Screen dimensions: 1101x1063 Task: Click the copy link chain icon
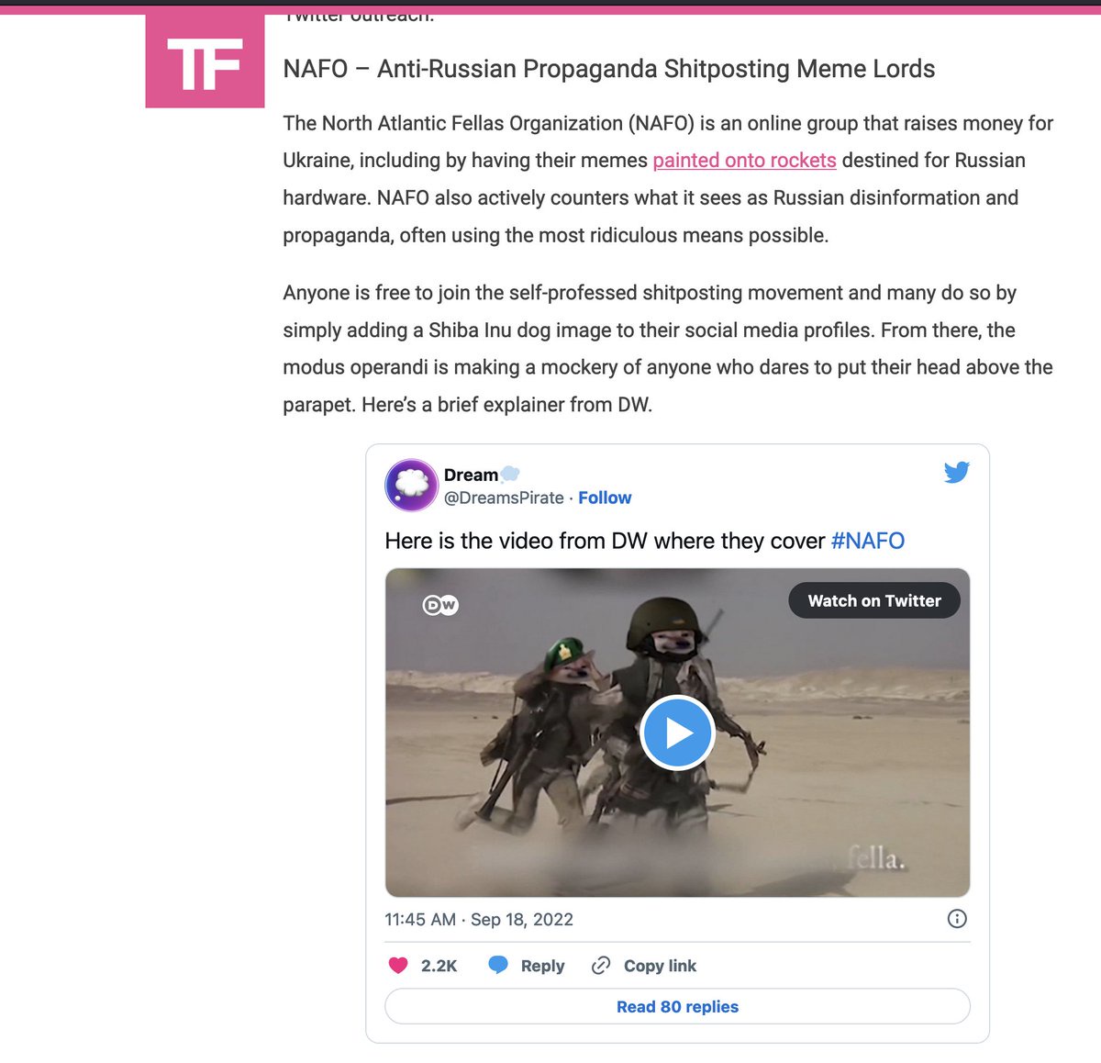pos(601,966)
